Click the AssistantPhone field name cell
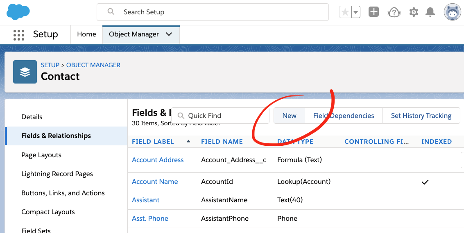 pyautogui.click(x=225, y=219)
